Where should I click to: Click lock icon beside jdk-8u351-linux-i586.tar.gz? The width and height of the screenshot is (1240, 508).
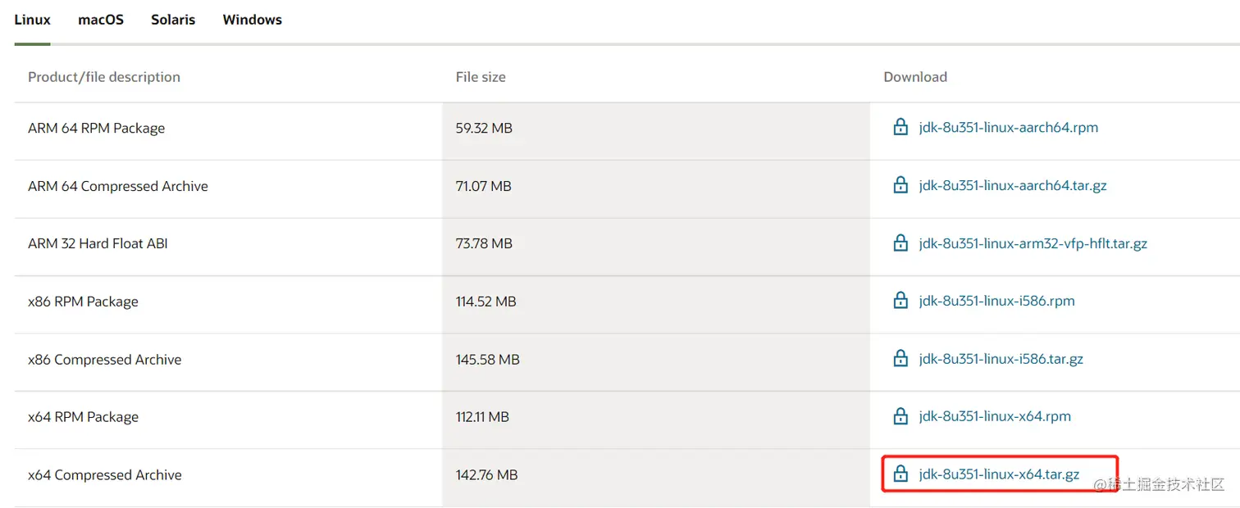click(x=900, y=359)
